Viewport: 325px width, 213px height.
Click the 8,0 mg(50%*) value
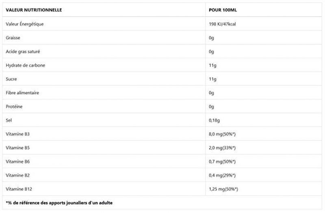(x=222, y=134)
